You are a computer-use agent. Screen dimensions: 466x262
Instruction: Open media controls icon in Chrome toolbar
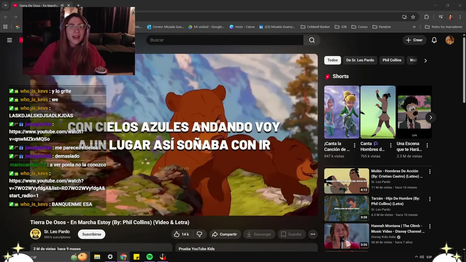[441, 17]
